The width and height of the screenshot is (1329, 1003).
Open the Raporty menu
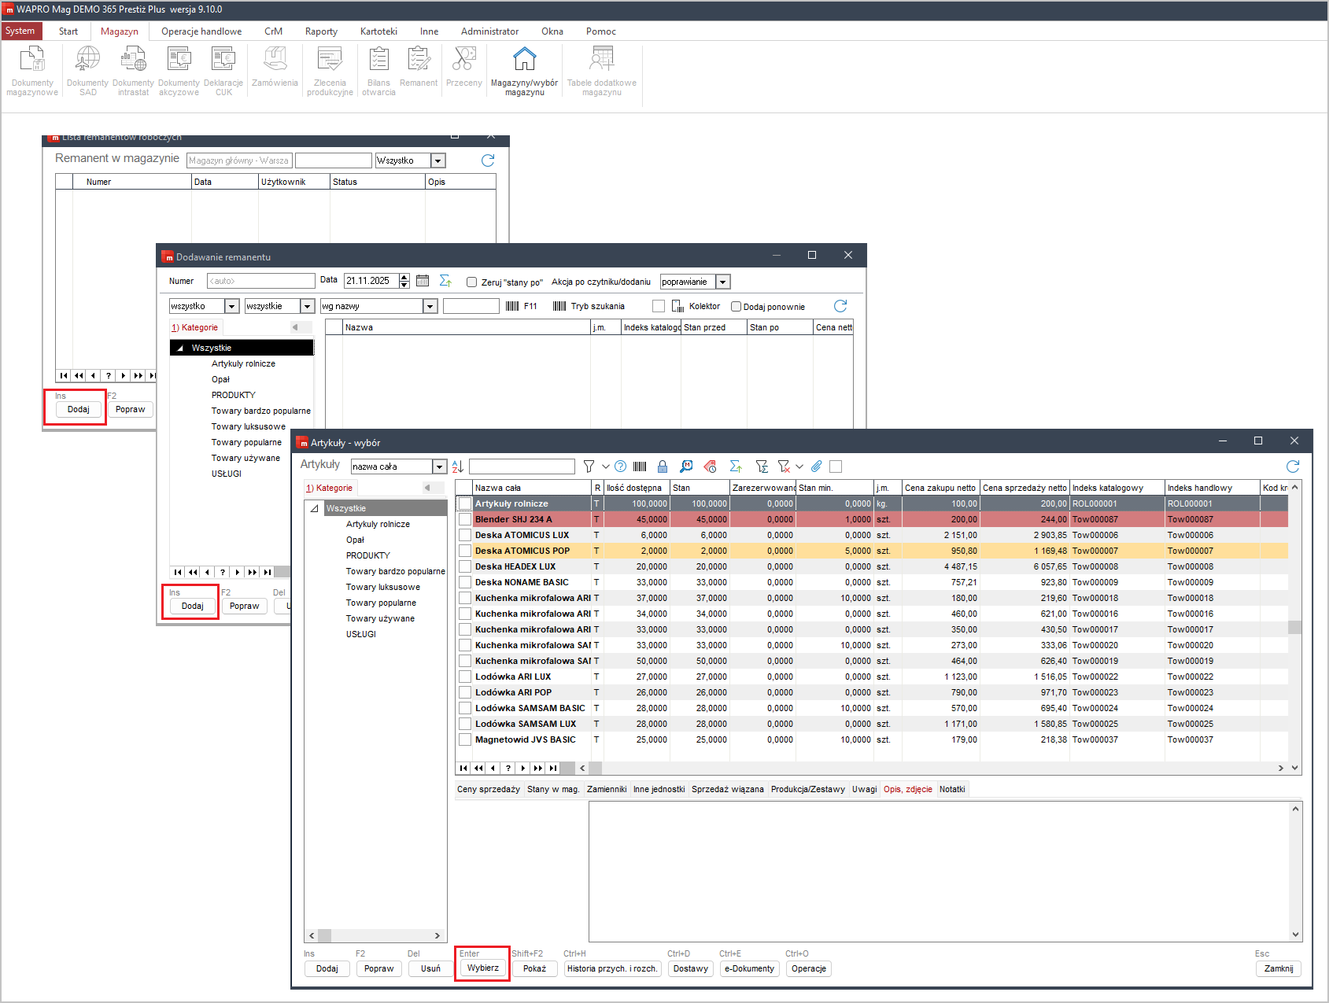[x=321, y=31]
